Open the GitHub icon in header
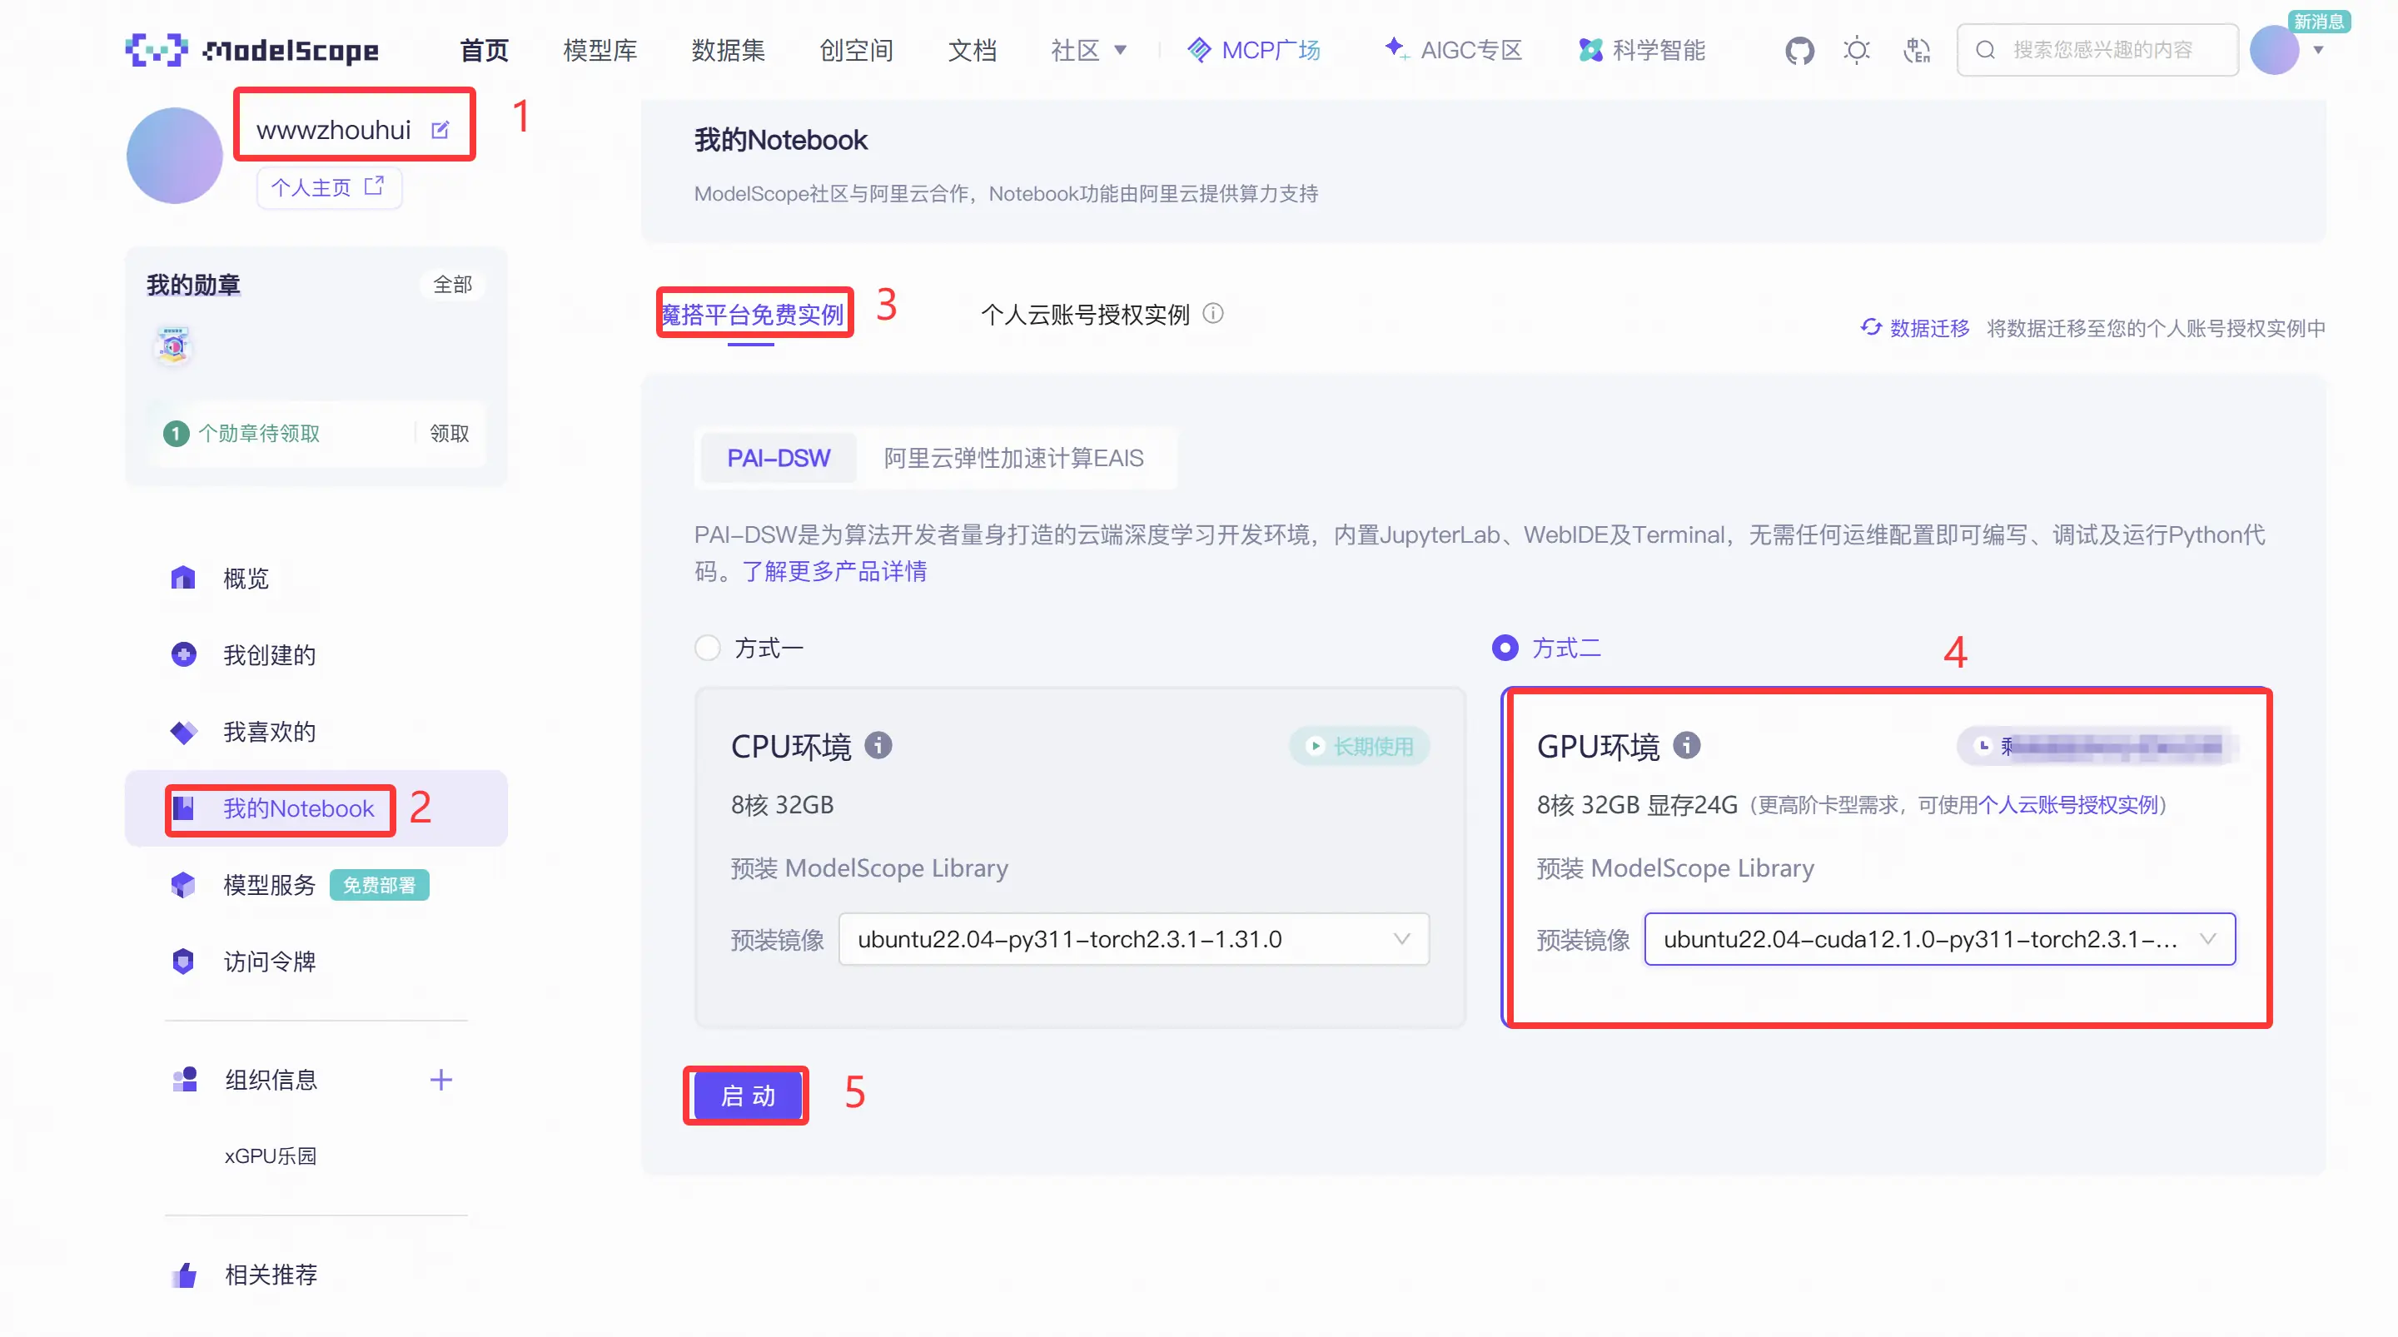This screenshot has height=1337, width=2398. [x=1798, y=50]
